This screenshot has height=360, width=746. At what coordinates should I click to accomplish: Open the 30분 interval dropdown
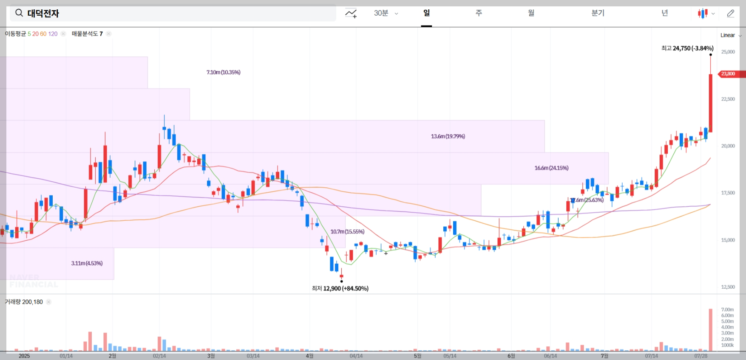coord(386,13)
